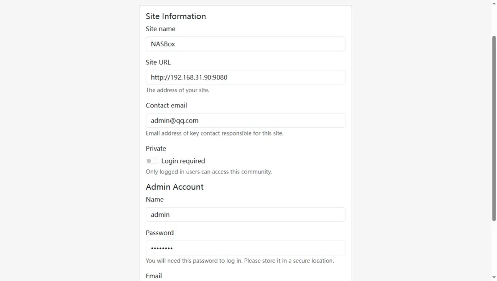Click the password storage hint text
The image size is (497, 281).
(x=240, y=261)
